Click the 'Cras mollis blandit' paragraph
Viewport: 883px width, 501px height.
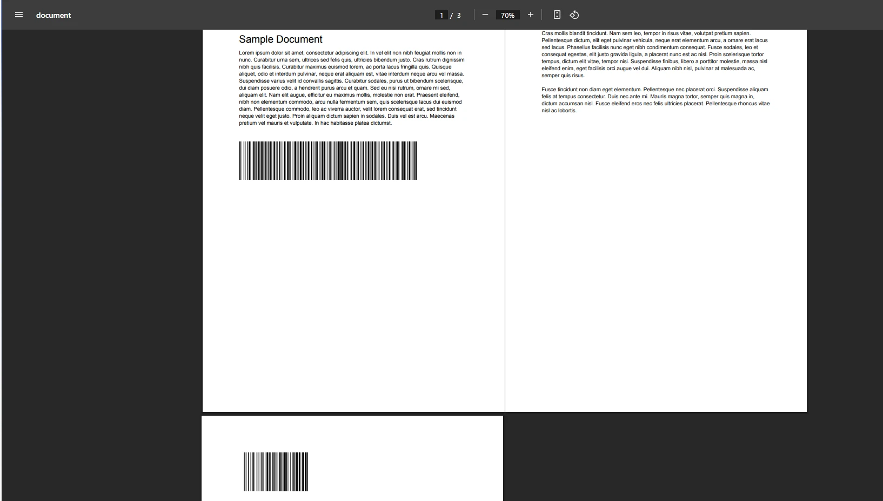654,54
